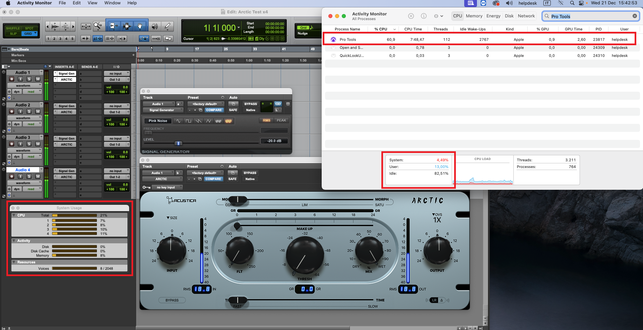Image resolution: width=643 pixels, height=330 pixels.
Task: Open factory default preset dropdown in Signal Generator
Action: (x=206, y=104)
